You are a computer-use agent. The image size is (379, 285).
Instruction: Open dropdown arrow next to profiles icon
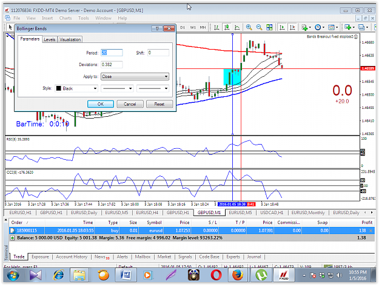[367, 27]
